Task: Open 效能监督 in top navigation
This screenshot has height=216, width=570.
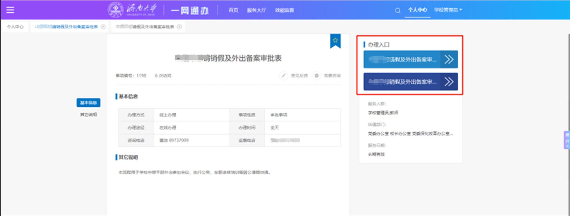Action: click(285, 10)
